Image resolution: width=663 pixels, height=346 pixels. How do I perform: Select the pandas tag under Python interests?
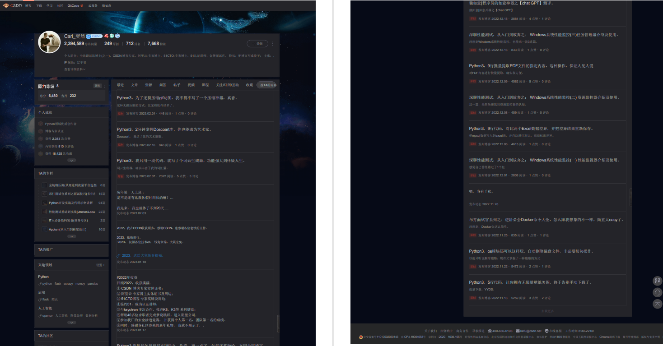[92, 284]
